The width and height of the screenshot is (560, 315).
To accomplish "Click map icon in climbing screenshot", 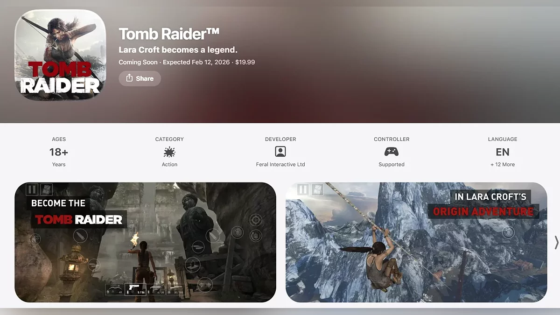I will [x=317, y=189].
